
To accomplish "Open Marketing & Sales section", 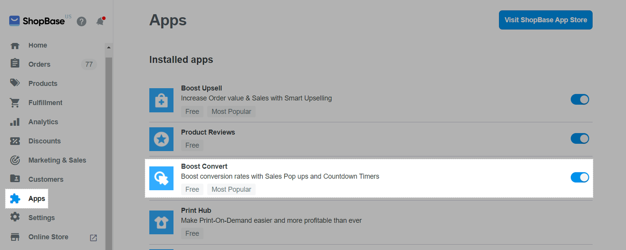I will (x=57, y=160).
